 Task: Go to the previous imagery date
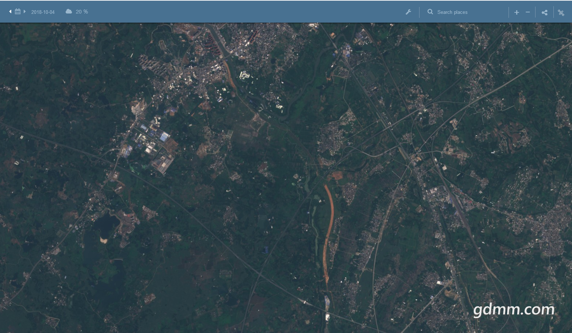pos(10,12)
